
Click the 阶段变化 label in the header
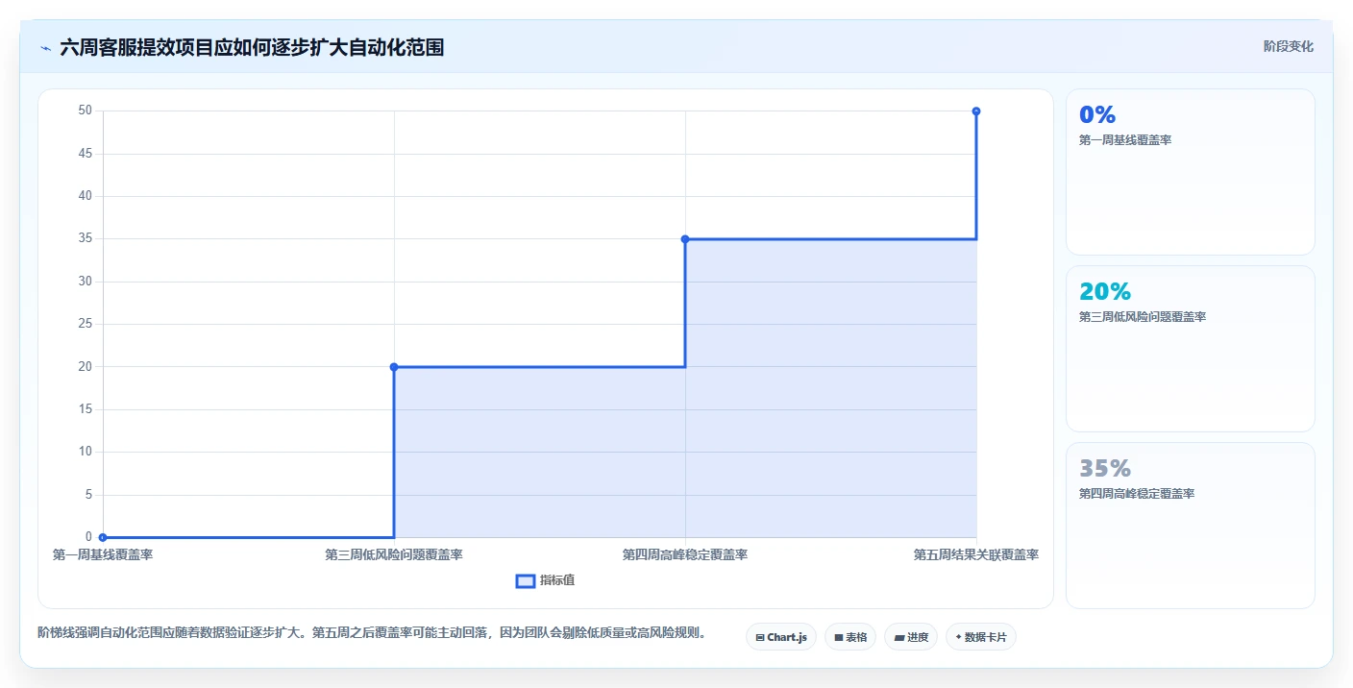(x=1289, y=46)
